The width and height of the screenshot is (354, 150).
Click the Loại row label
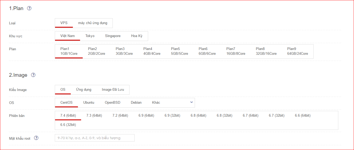(12, 23)
